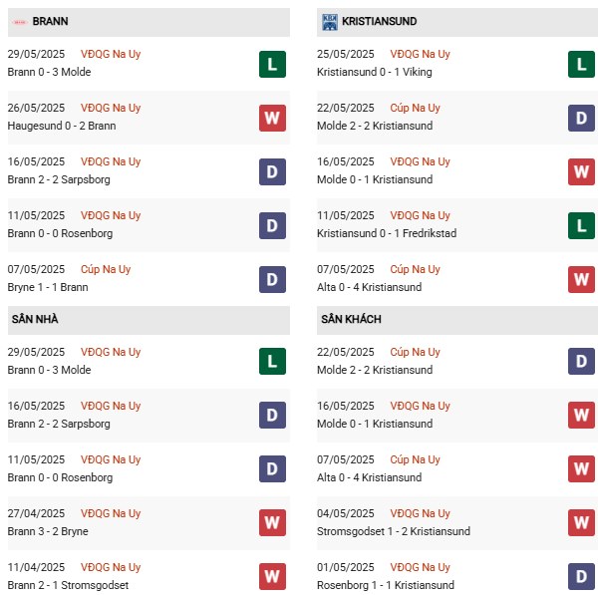Open the SÂN KHÁCH away section header
598x595 pixels.
[351, 319]
